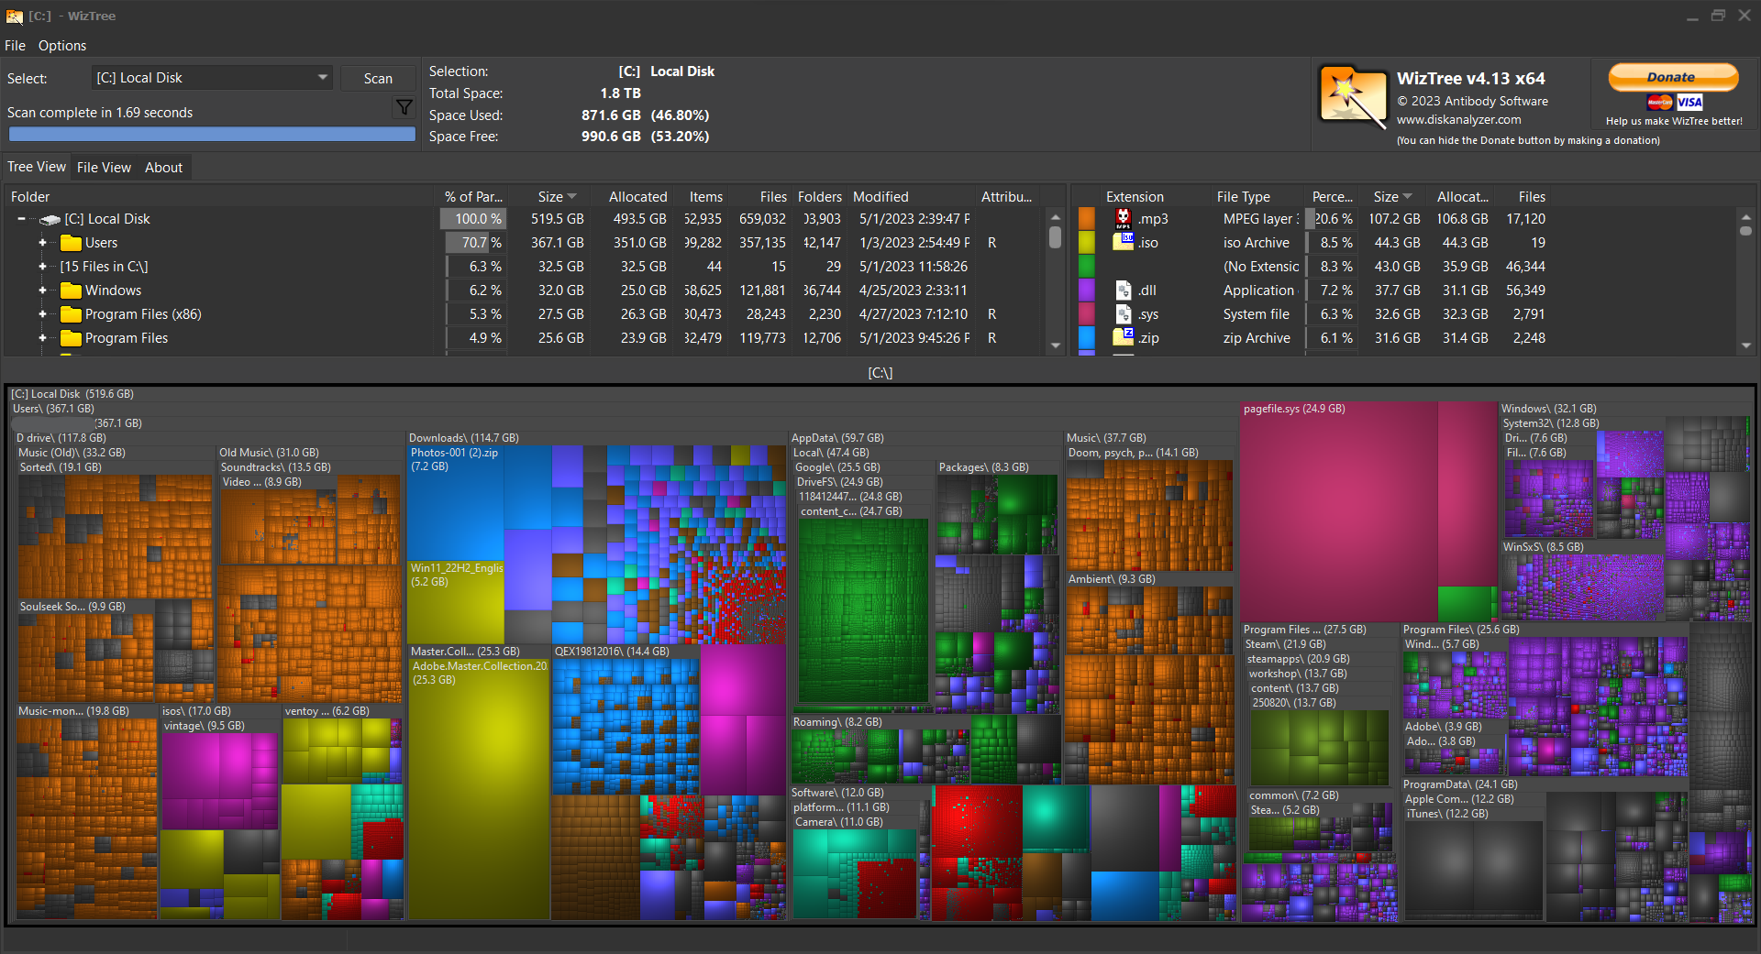Click pagefile.sys block in the treemap
This screenshot has width=1761, height=954.
pos(1337,513)
